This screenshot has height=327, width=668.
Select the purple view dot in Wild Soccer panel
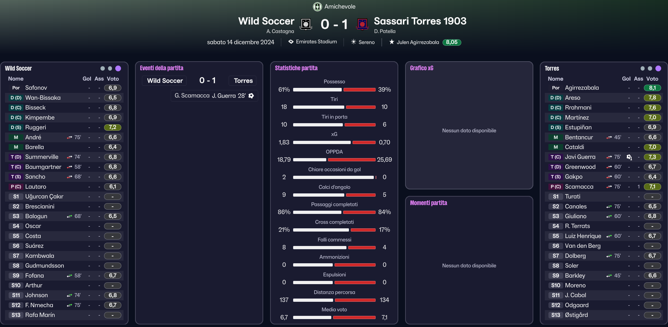pyautogui.click(x=118, y=68)
